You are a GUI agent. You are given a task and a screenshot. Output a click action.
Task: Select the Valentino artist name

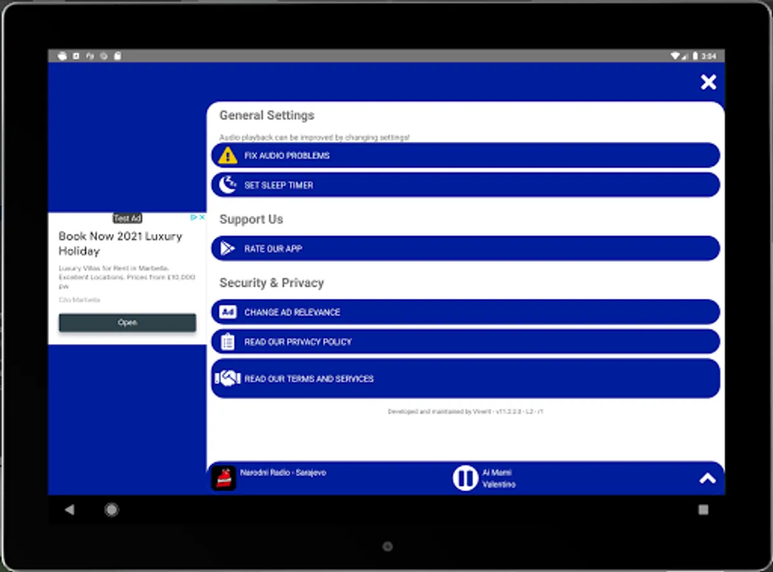click(499, 484)
